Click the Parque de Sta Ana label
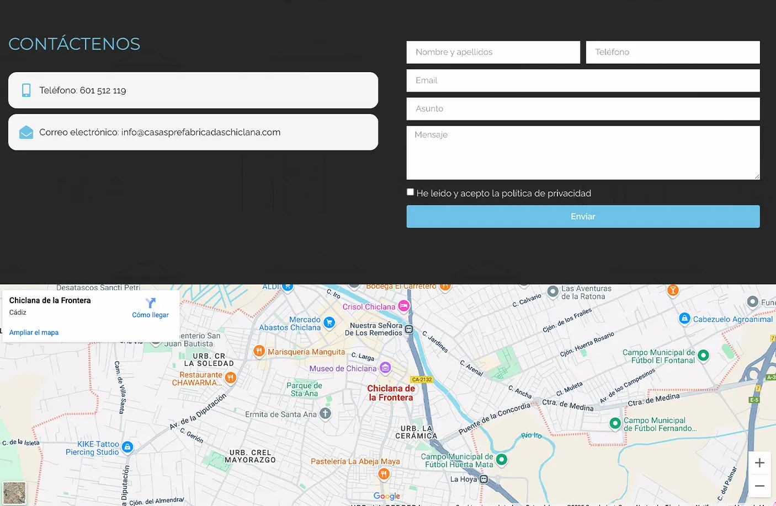This screenshot has height=506, width=776. click(x=304, y=389)
